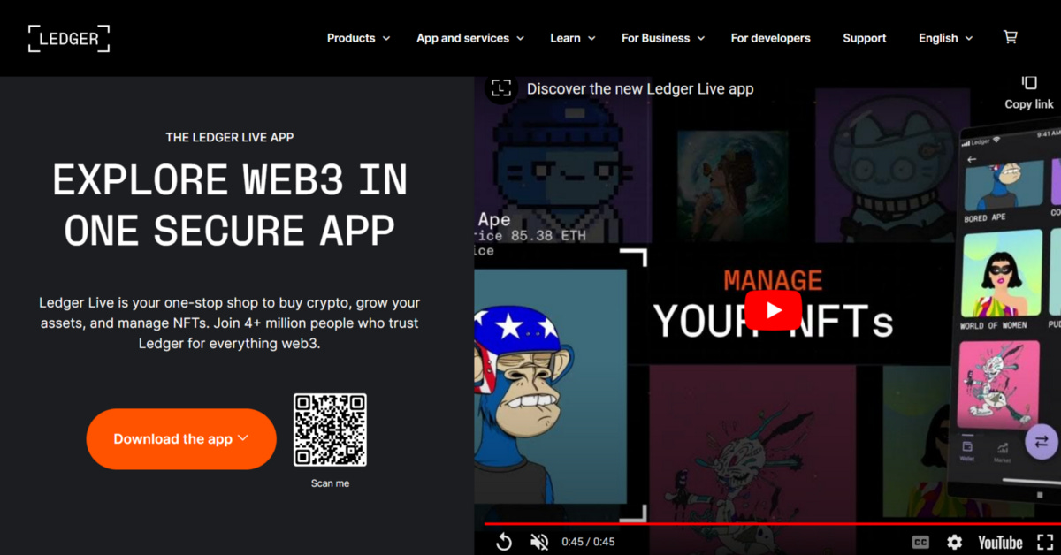Click the Ledger logo
This screenshot has width=1061, height=555.
(x=69, y=38)
